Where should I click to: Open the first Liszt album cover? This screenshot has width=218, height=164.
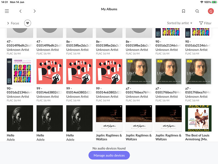pyautogui.click(x=139, y=72)
